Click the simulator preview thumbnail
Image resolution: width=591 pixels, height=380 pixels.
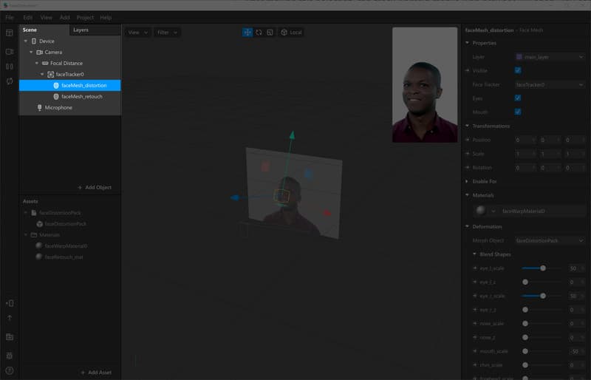(x=425, y=85)
